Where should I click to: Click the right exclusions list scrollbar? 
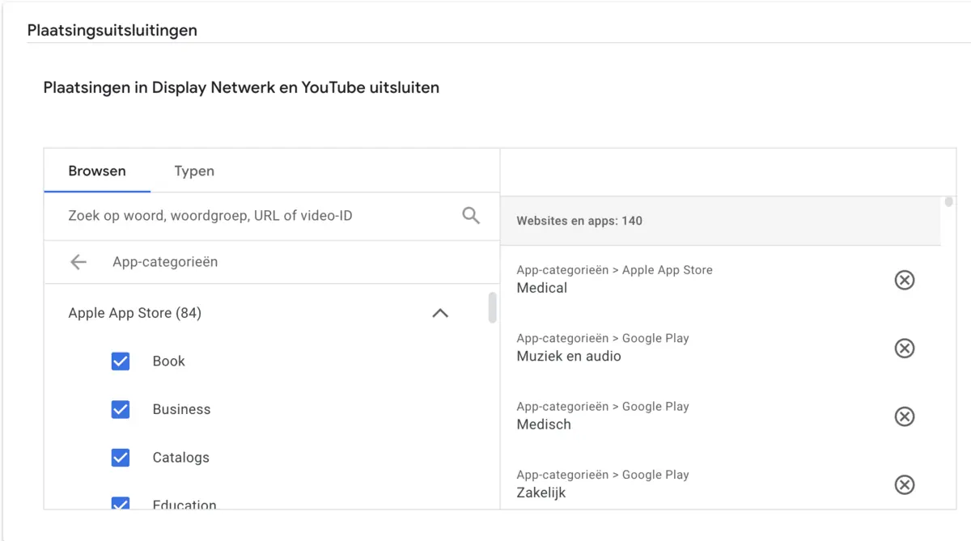click(x=949, y=202)
